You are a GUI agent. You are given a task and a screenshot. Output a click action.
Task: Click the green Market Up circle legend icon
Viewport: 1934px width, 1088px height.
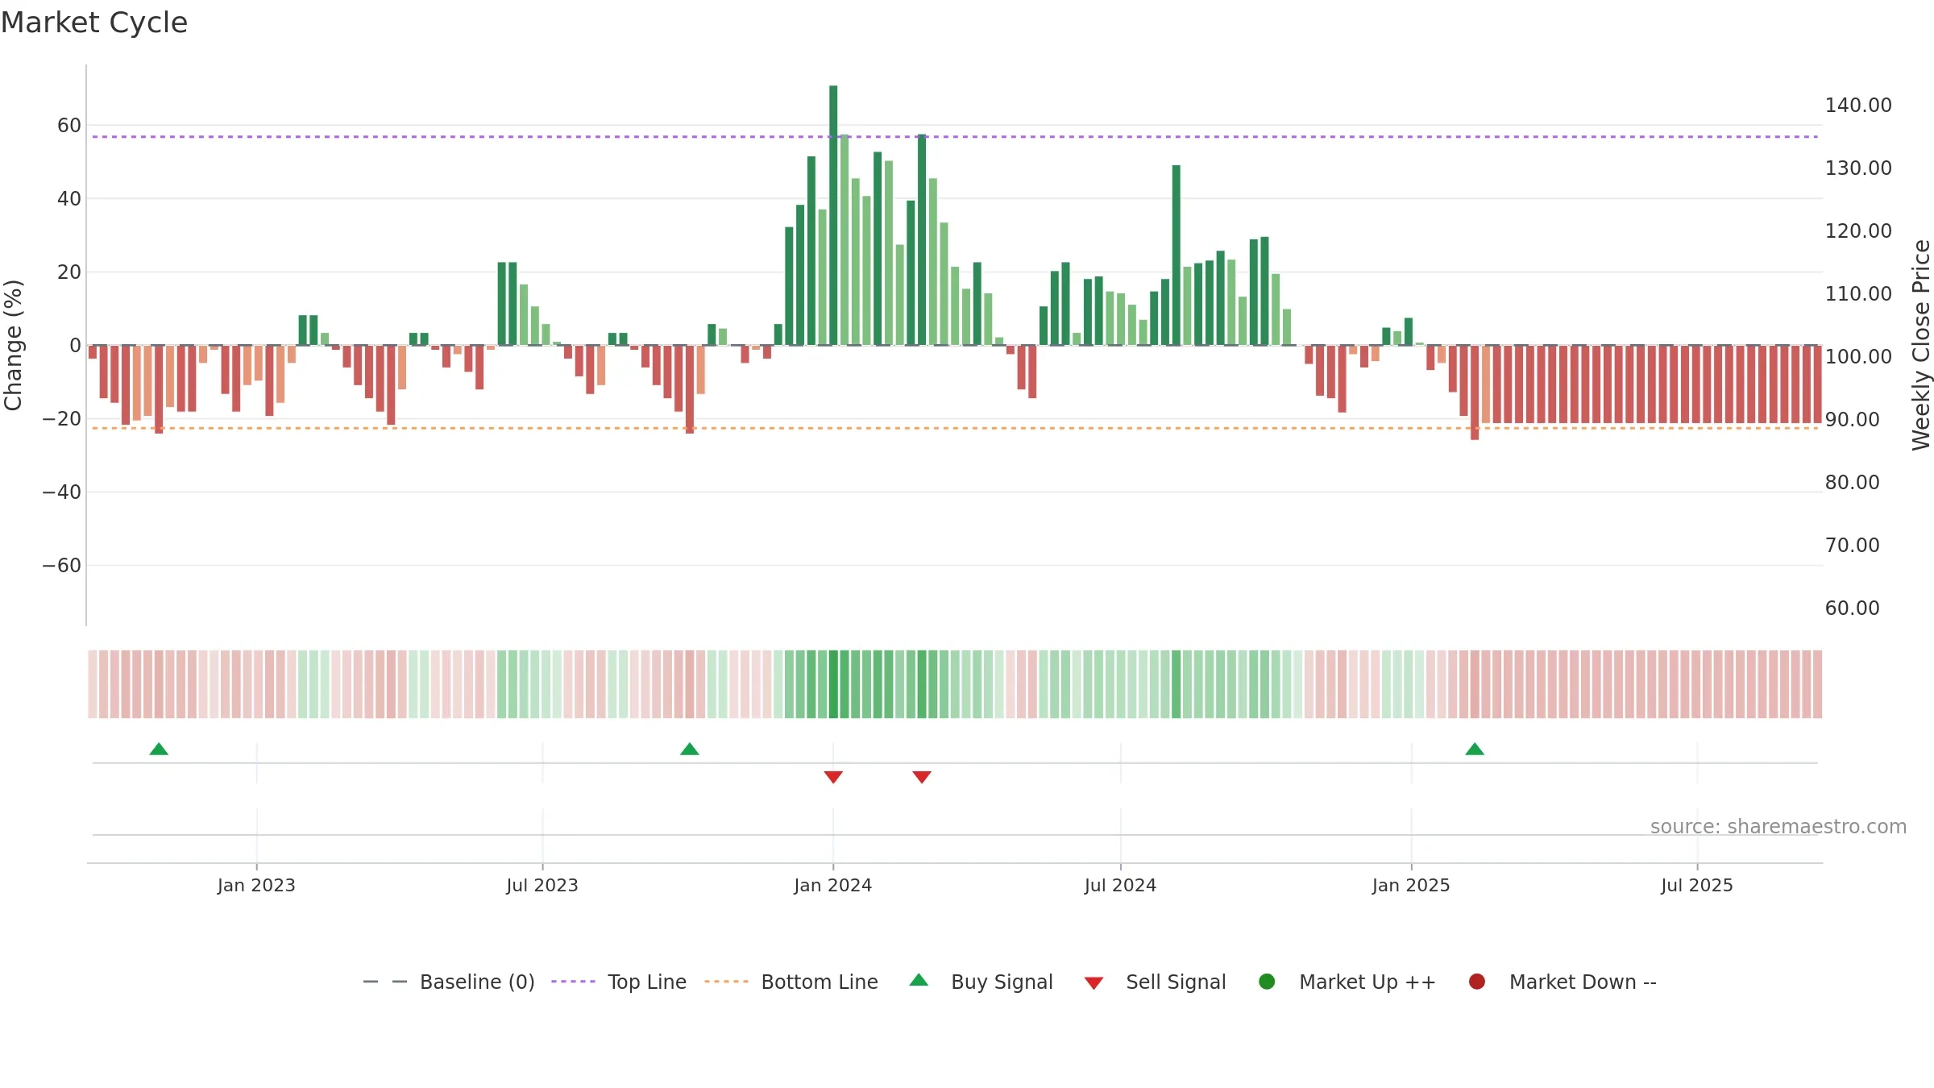click(1267, 982)
